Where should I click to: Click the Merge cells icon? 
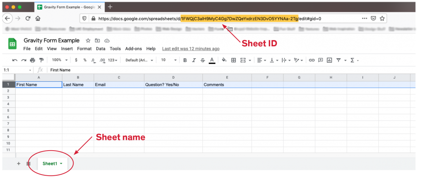243,60
